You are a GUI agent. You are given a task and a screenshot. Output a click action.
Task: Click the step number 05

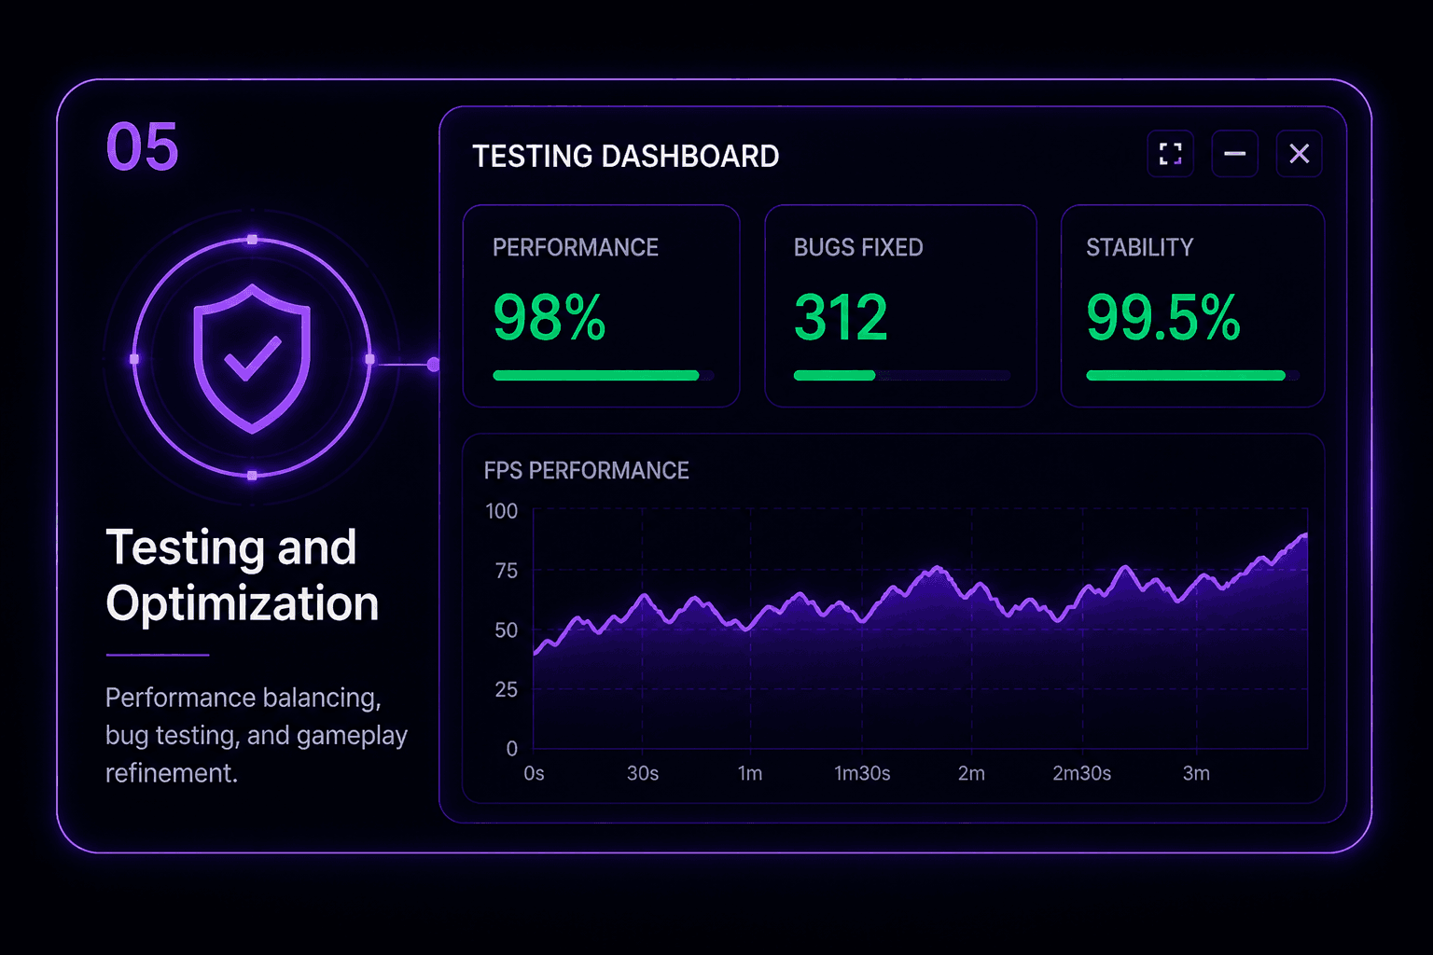tap(142, 147)
